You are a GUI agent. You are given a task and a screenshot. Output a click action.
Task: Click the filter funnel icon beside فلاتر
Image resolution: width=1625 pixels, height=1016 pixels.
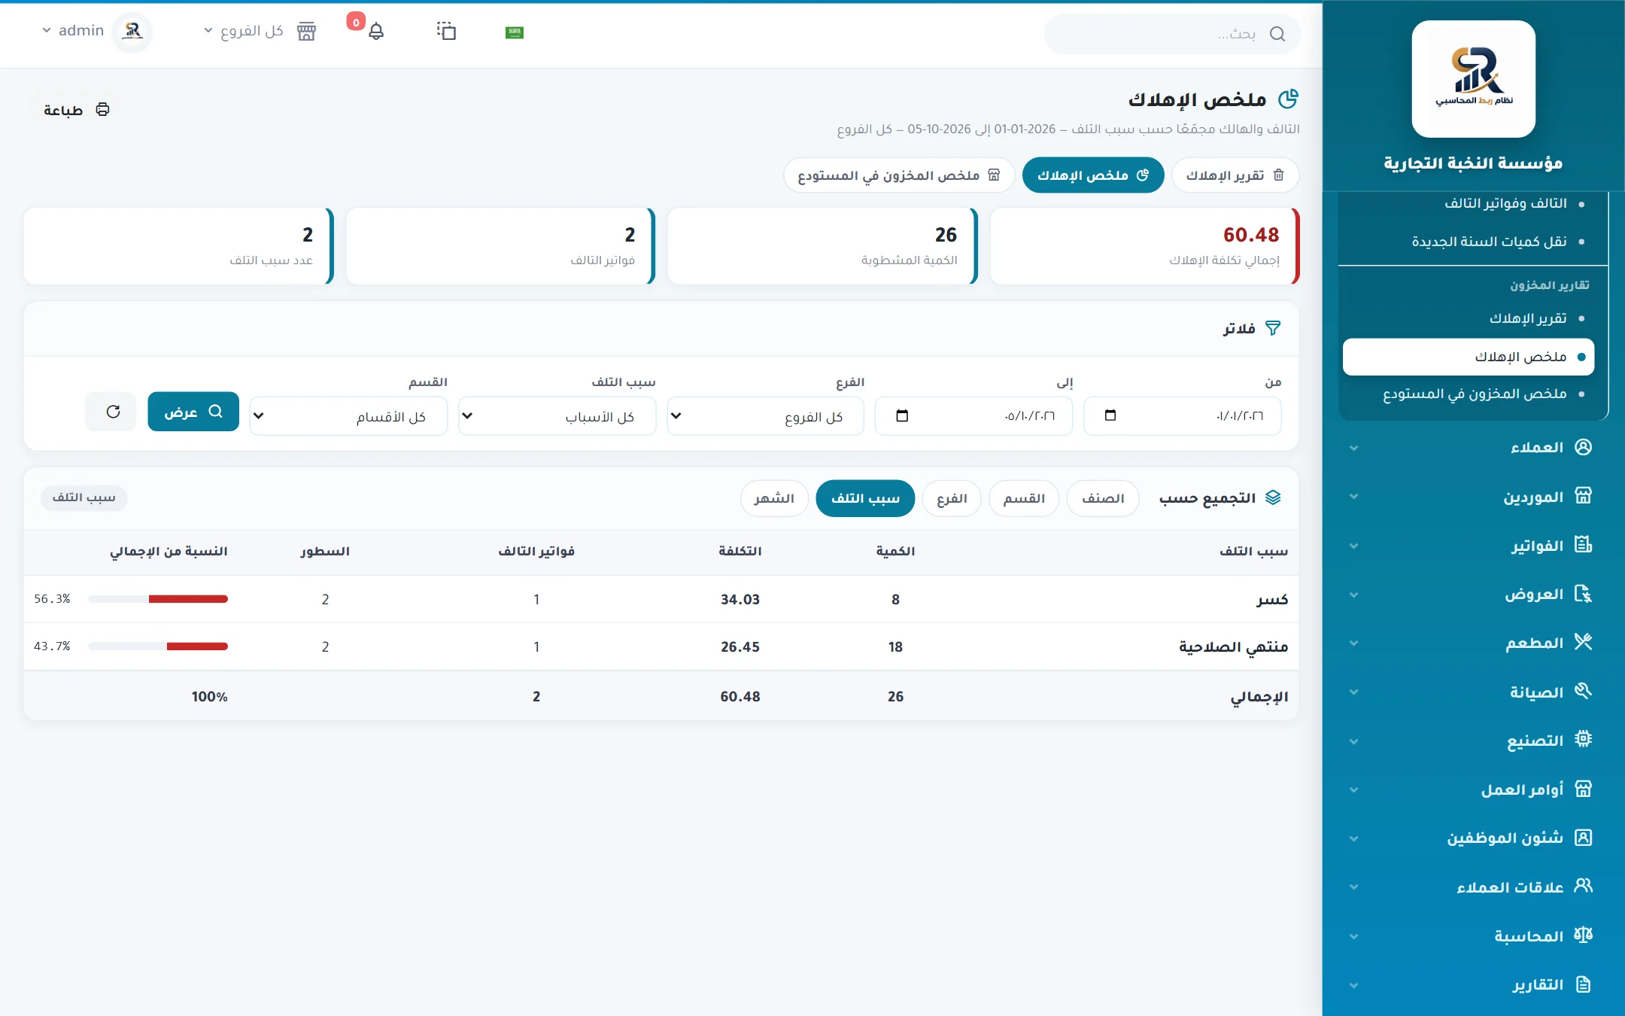(x=1272, y=328)
